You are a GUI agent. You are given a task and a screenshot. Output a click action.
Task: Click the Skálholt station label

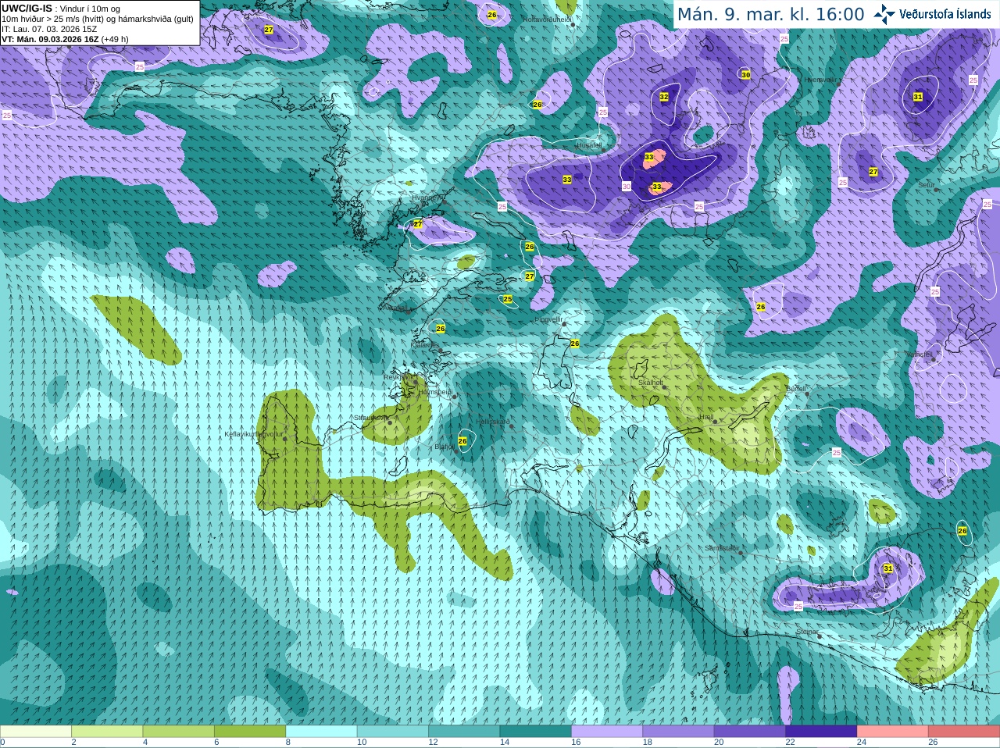tap(651, 383)
